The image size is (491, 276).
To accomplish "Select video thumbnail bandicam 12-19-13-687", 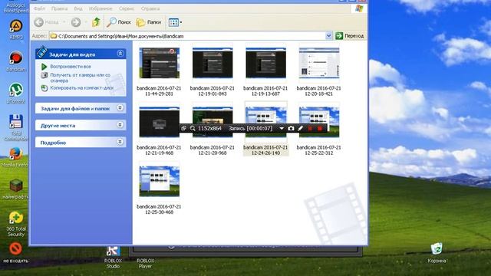I will tap(265, 63).
